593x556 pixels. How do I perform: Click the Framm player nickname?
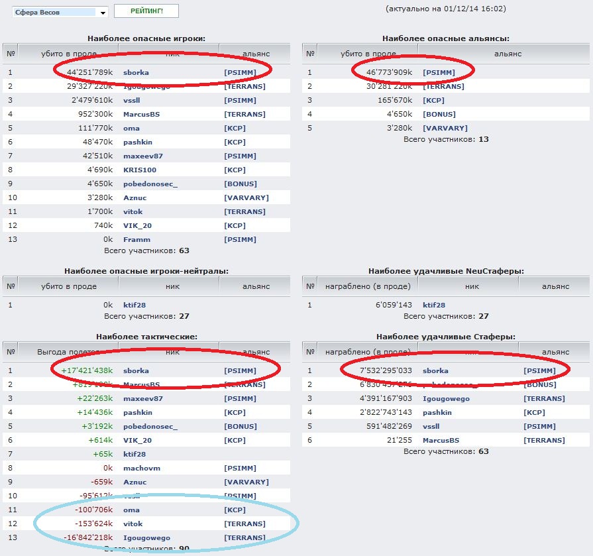pos(136,239)
